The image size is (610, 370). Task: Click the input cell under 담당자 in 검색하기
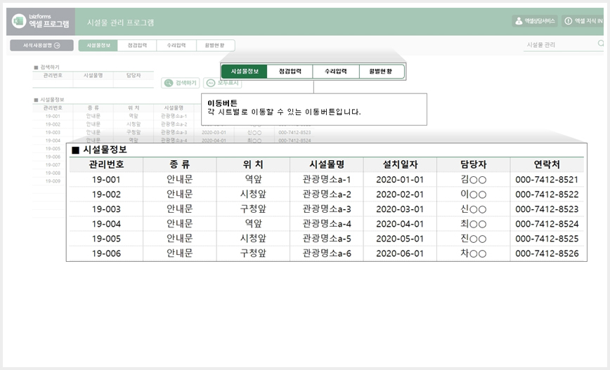coord(134,83)
